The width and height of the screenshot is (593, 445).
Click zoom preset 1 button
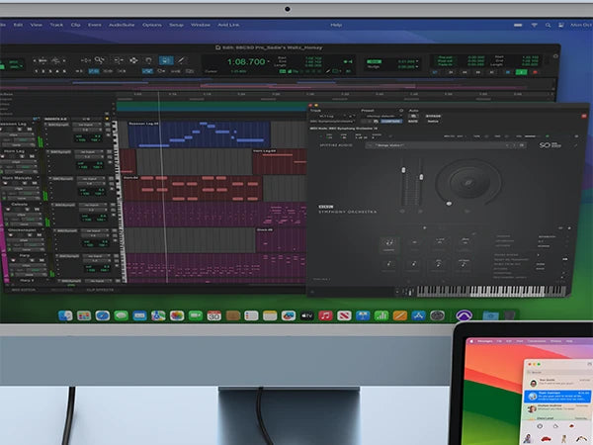click(37, 71)
